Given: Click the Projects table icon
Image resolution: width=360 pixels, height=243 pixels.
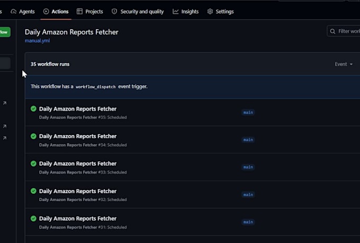Looking at the screenshot, I should (x=79, y=12).
